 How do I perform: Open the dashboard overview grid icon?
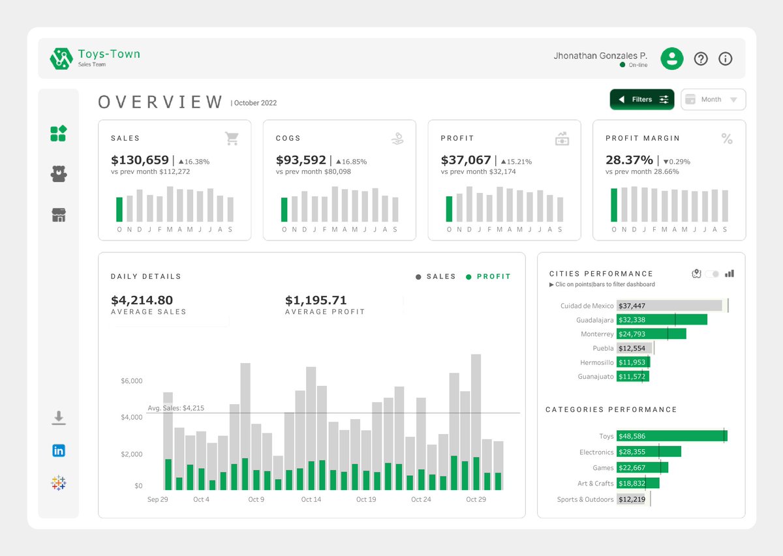tap(59, 134)
